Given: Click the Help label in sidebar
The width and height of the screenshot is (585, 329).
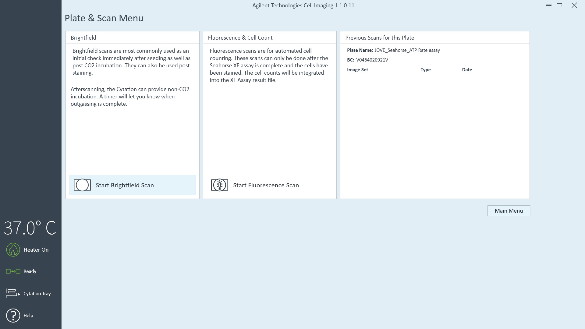Looking at the screenshot, I should (28, 316).
